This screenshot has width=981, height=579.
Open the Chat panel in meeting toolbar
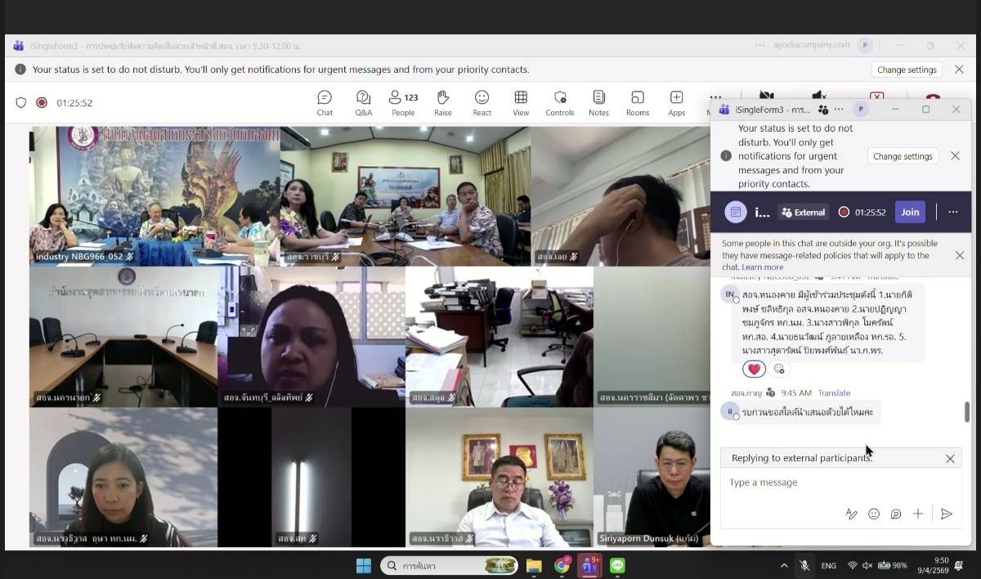point(325,103)
